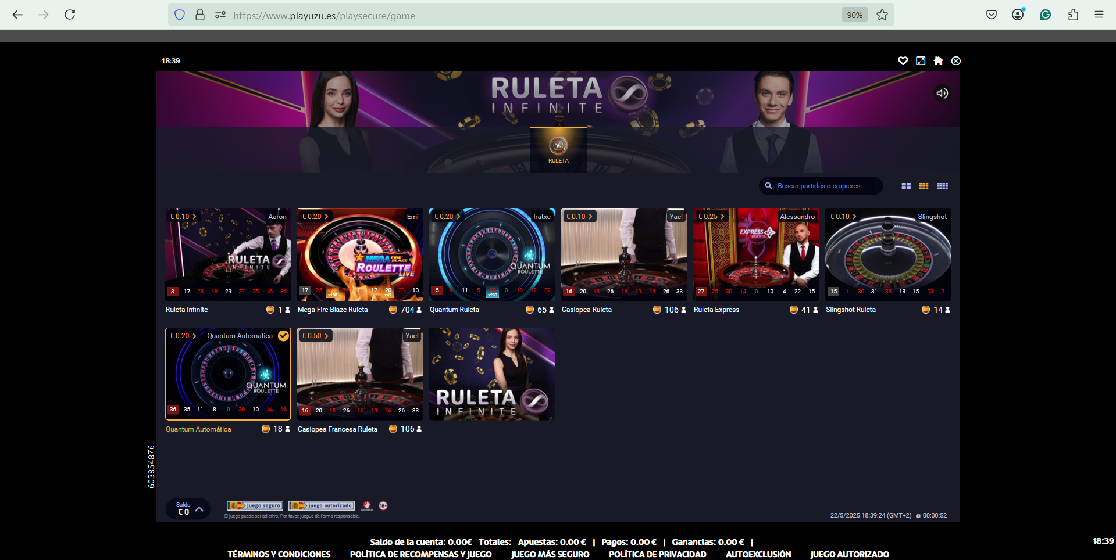Expand the Saldo balance panel

(188, 509)
